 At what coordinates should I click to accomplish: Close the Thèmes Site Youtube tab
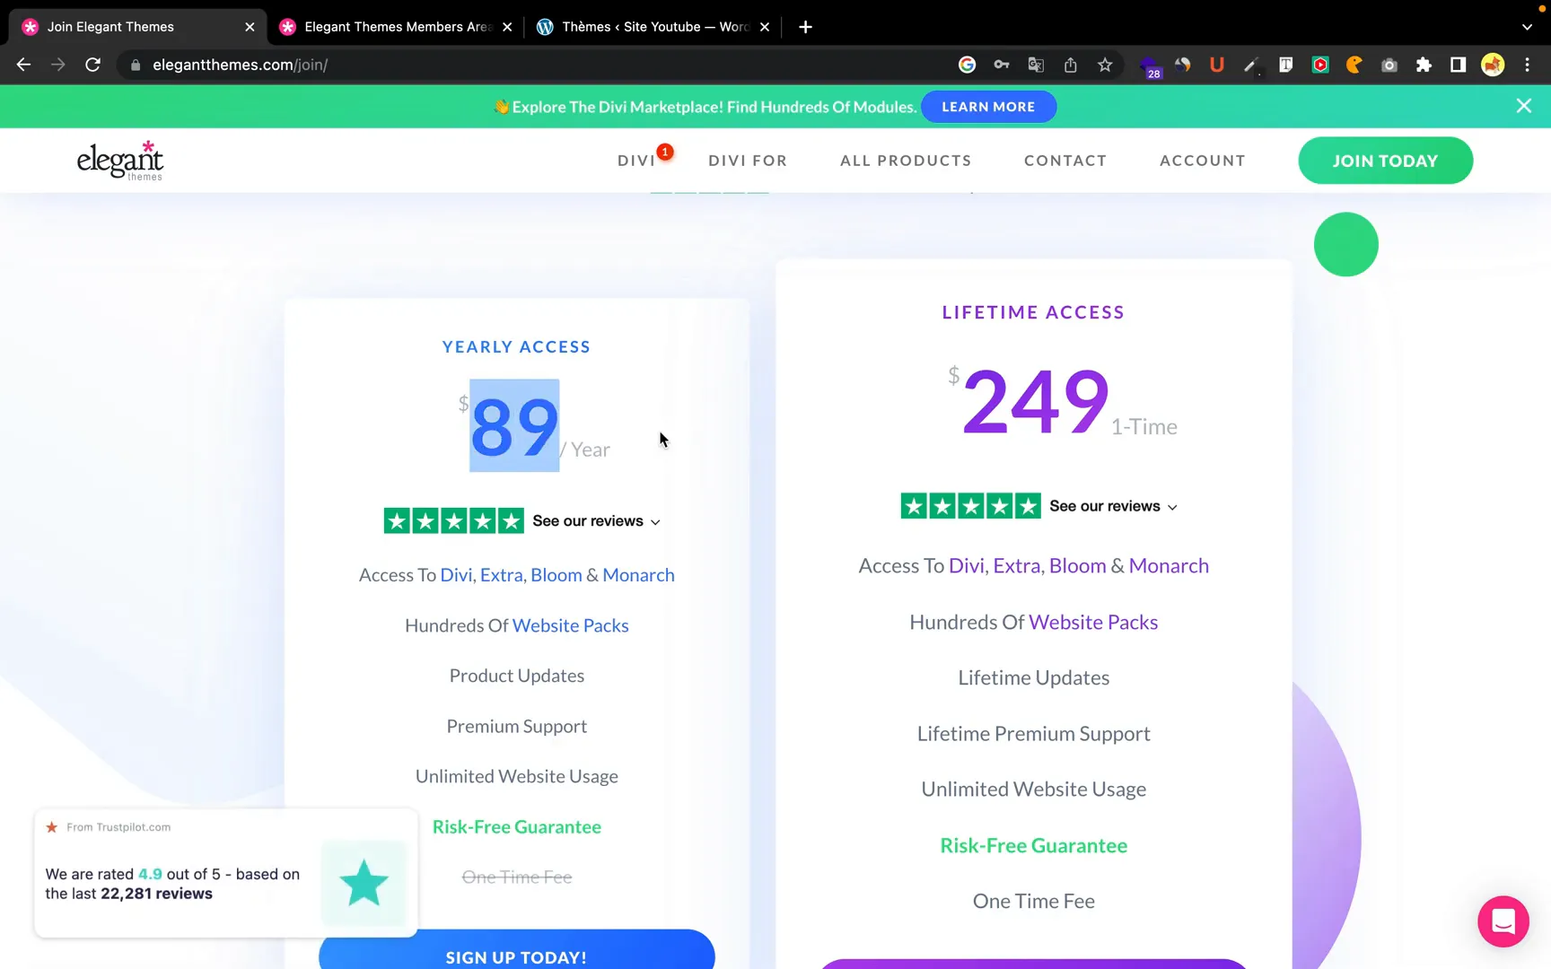coord(765,27)
